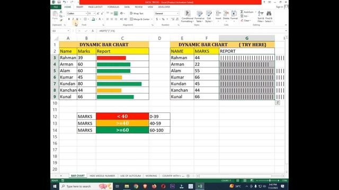The width and height of the screenshot is (339, 190).
Task: Collapse the ribbon with the arrow
Action: 286,25
